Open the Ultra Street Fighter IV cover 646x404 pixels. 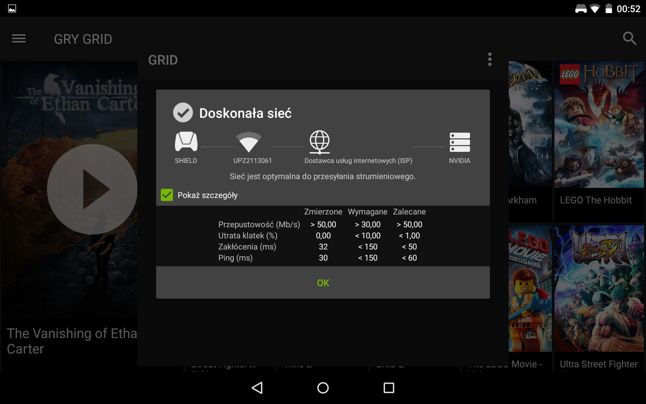pyautogui.click(x=599, y=289)
